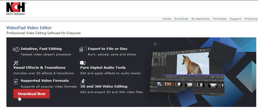This screenshot has height=109, width=258.
Task: Open the Purchase page
Action: [x=220, y=19]
